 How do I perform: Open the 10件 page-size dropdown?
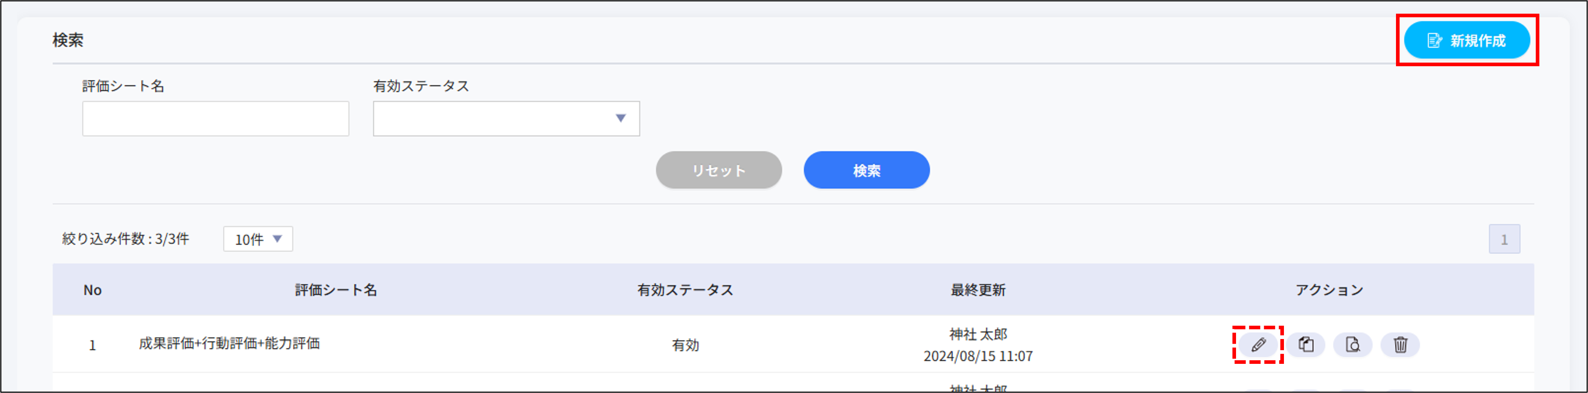258,239
